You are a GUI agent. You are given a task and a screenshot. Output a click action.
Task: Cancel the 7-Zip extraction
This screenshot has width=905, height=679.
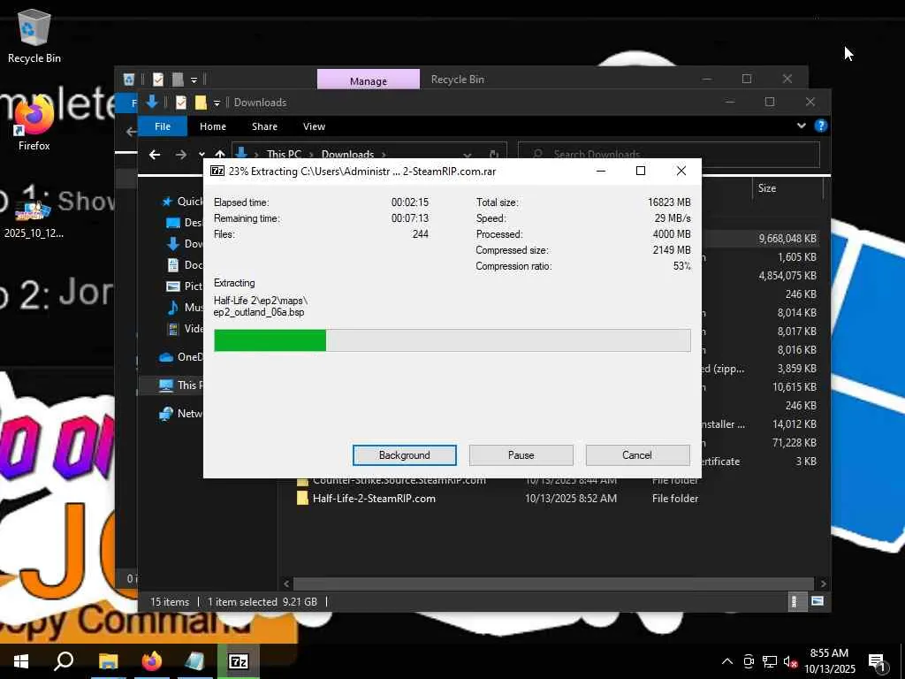(x=637, y=455)
